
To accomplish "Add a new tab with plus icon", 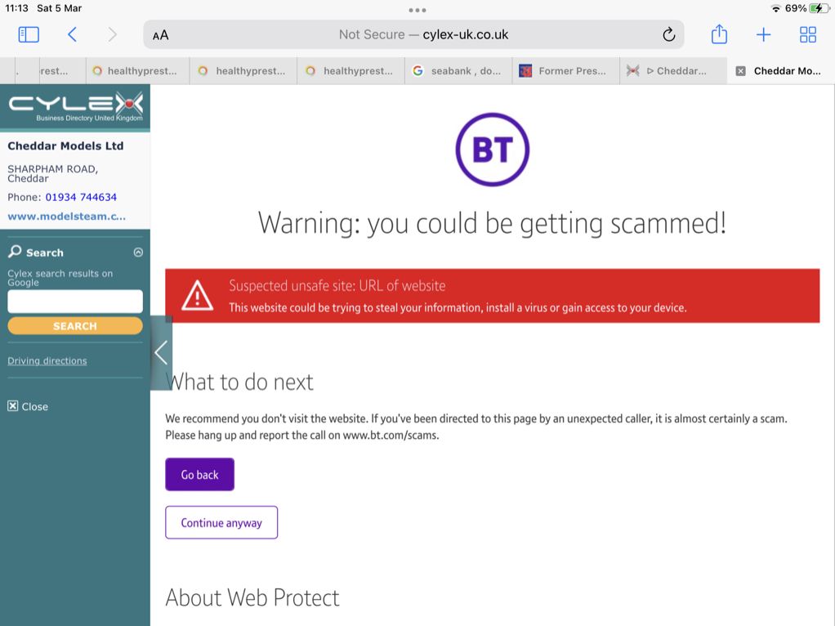I will pos(763,34).
